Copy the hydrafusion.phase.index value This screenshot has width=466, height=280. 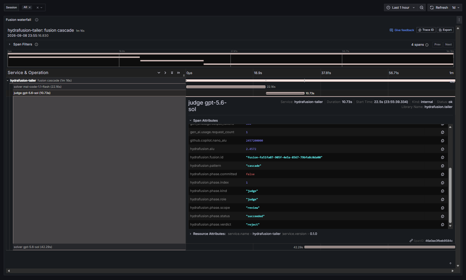coord(442,183)
